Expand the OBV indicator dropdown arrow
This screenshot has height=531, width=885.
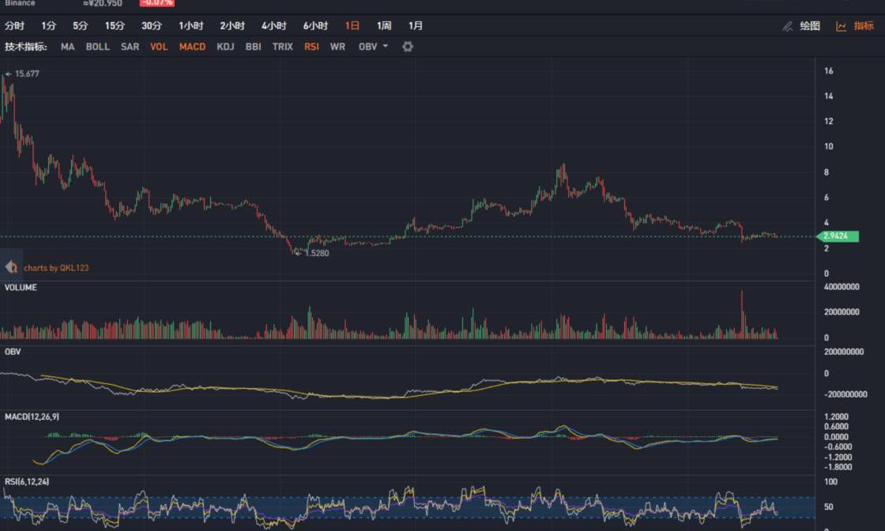(386, 47)
